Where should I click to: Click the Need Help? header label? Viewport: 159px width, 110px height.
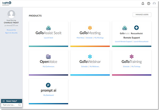[x=11, y=101]
